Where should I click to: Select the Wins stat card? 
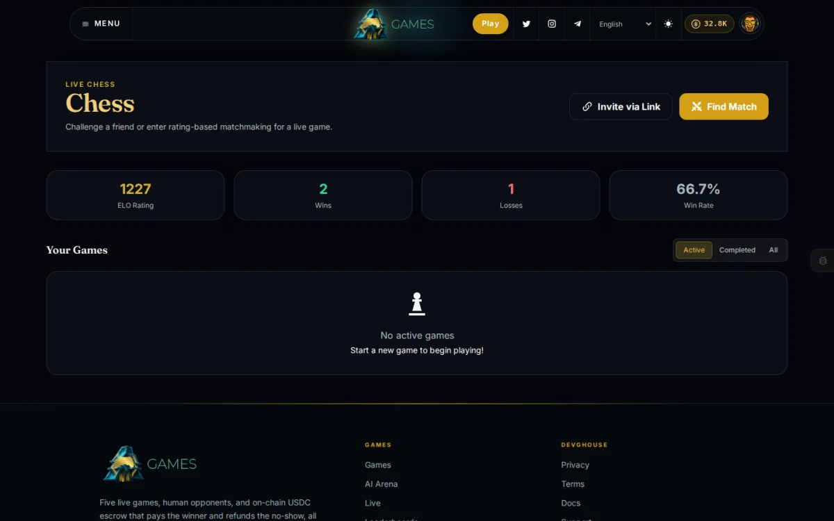click(x=323, y=195)
